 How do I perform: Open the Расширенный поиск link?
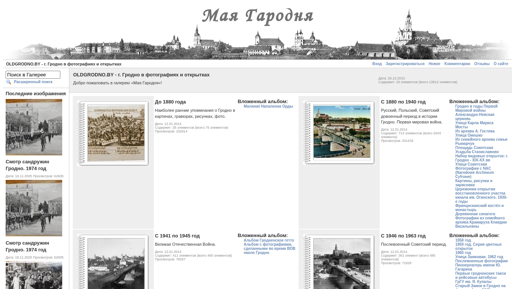pos(33,82)
